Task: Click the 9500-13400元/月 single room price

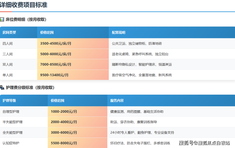Action: point(54,75)
